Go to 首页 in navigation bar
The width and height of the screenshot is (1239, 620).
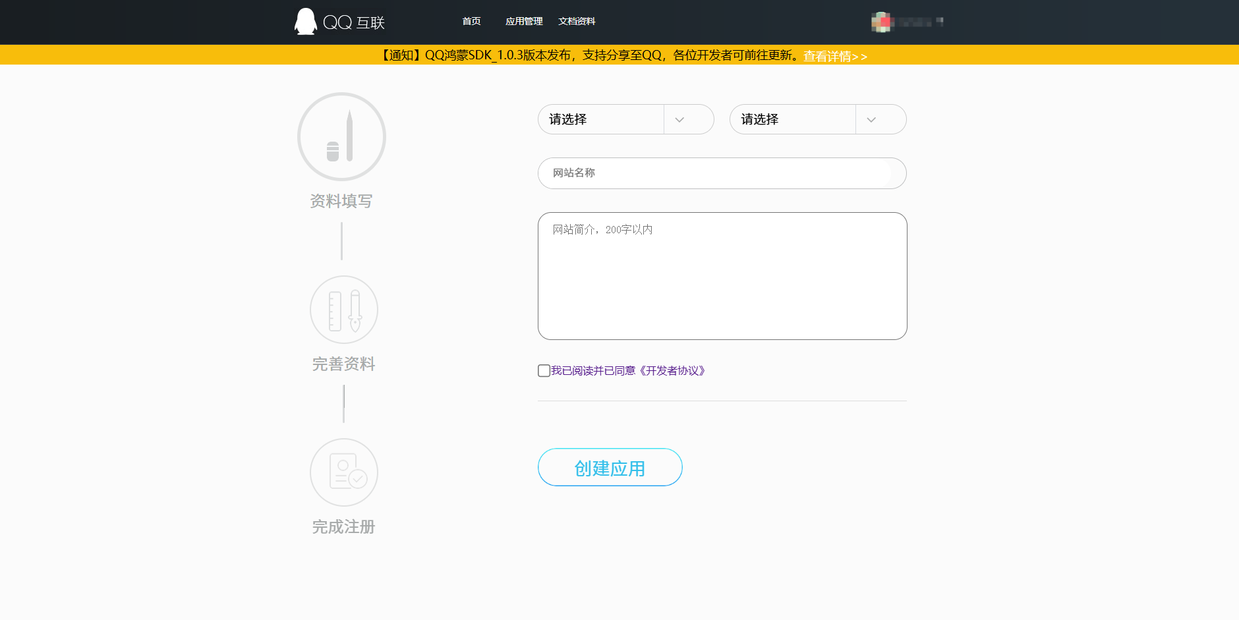tap(471, 22)
